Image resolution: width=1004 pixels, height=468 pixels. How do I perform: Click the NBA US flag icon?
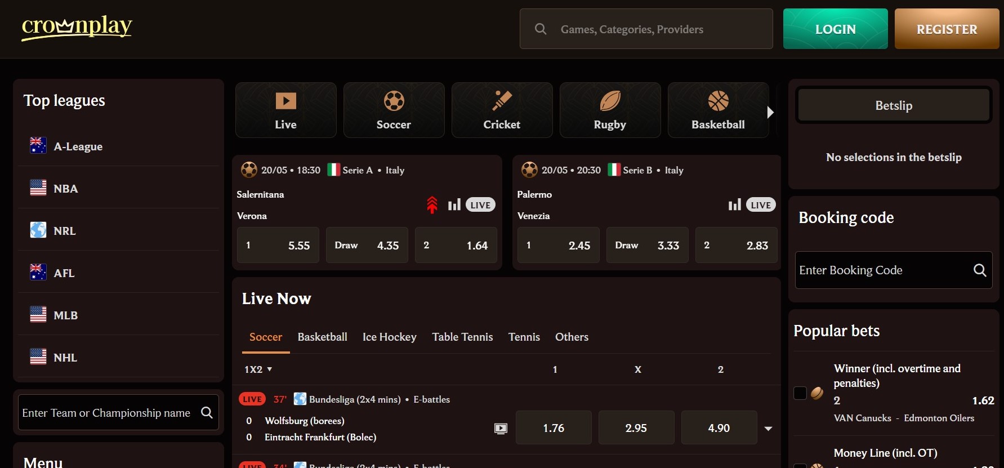(x=38, y=188)
